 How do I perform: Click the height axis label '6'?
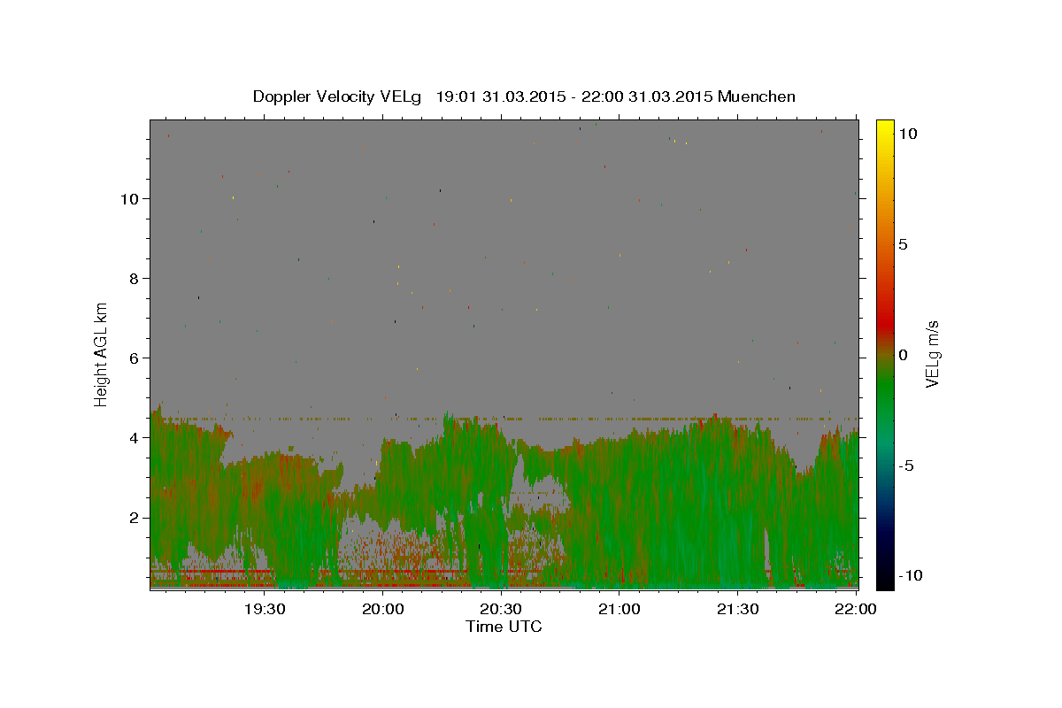click(x=134, y=358)
